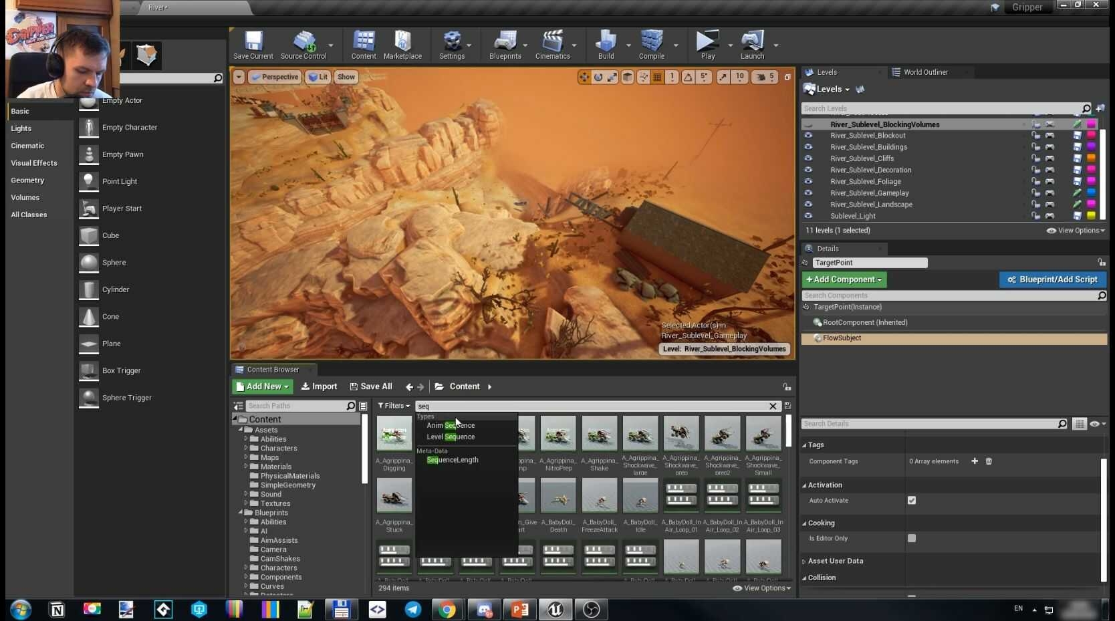
Task: Click the Perspective viewport button
Action: [x=274, y=78]
